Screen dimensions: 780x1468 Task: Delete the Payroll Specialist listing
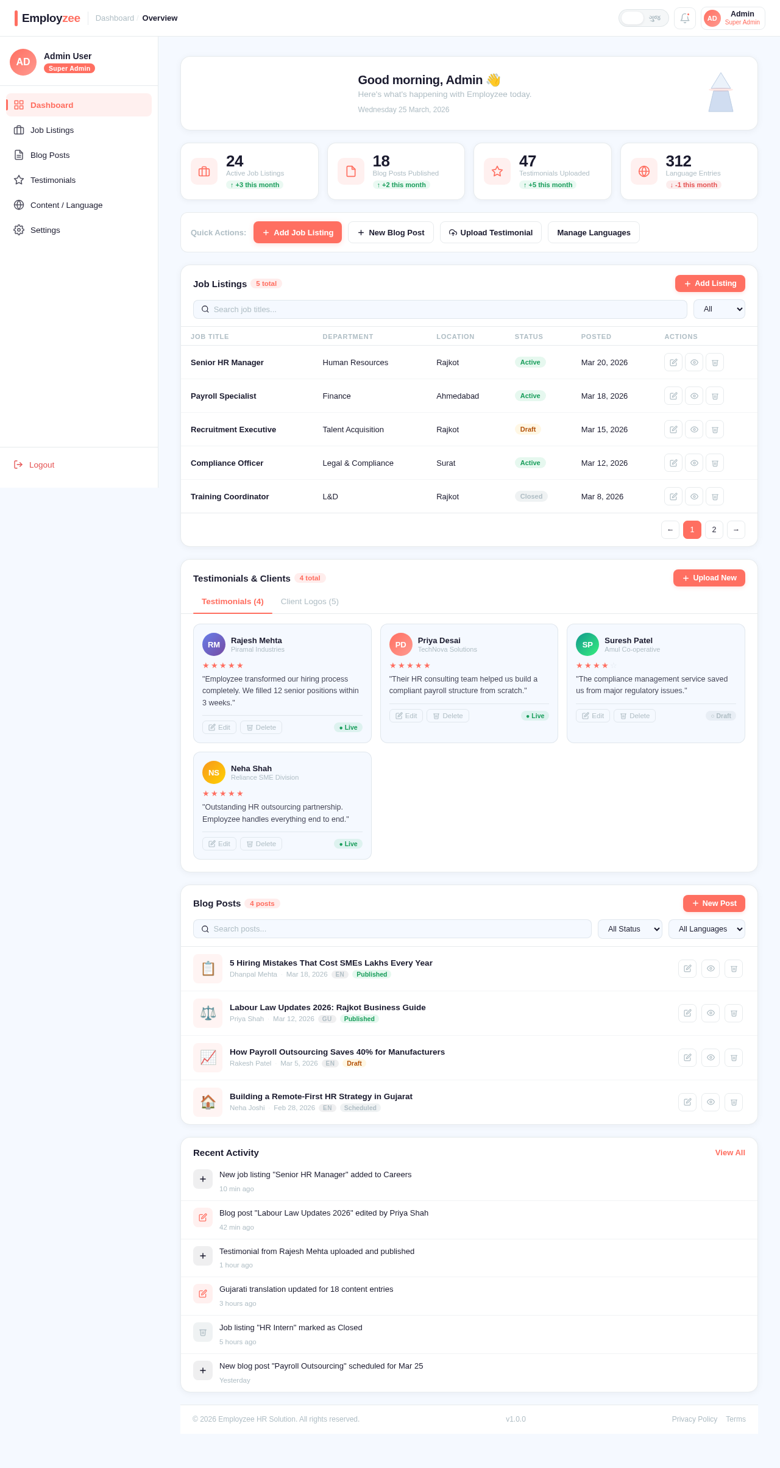[715, 396]
